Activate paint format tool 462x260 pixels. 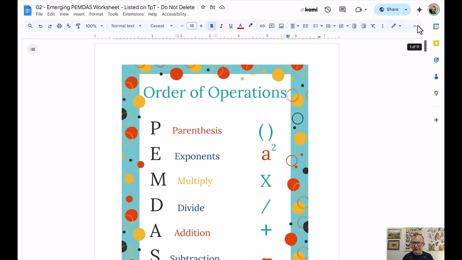[78, 26]
